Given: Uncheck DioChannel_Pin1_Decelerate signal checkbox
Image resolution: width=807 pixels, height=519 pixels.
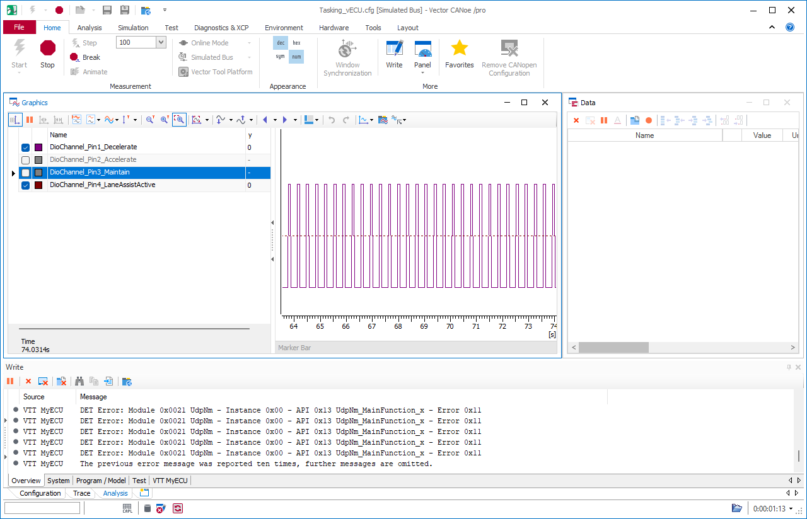Looking at the screenshot, I should (25, 147).
